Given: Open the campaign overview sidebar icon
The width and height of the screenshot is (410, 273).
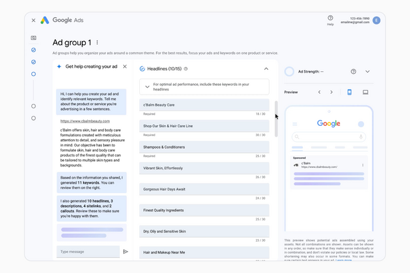Looking at the screenshot, I should pos(33,38).
